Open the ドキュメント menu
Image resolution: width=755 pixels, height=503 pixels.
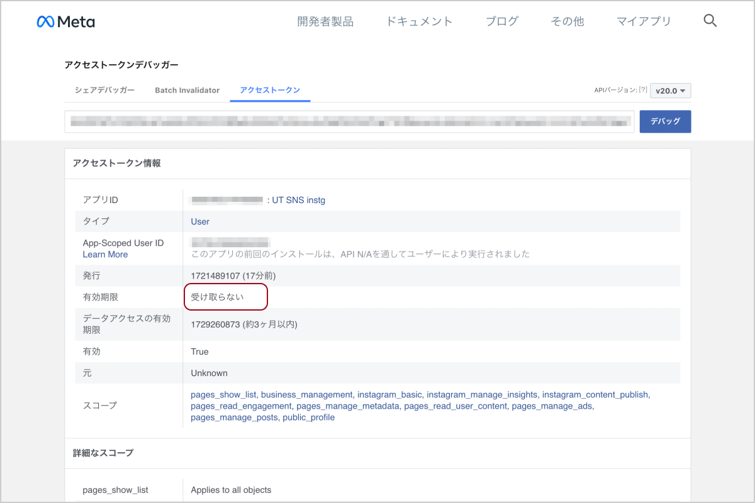(x=419, y=21)
